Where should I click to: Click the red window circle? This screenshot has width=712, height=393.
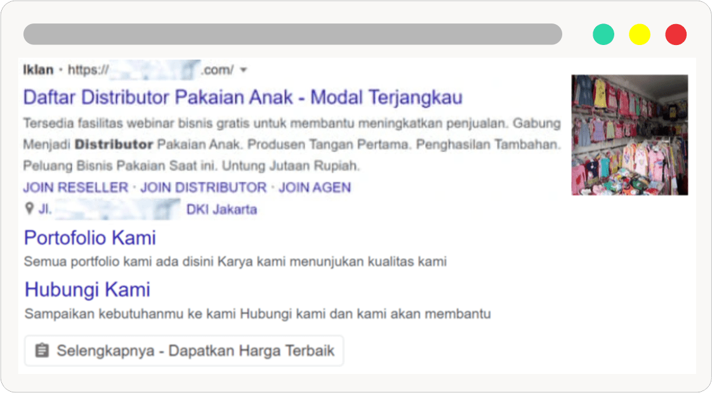[x=676, y=34]
